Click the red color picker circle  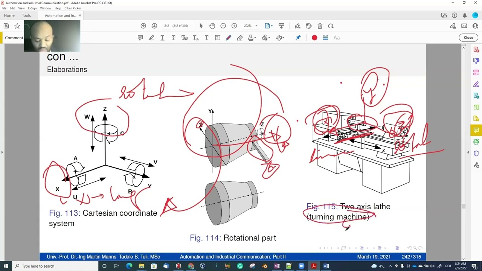(x=314, y=38)
